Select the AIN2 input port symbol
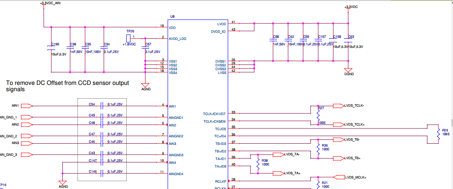Screen dimensions: 453x189 coord(27,125)
